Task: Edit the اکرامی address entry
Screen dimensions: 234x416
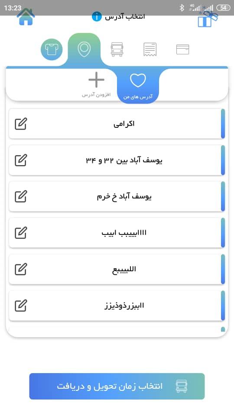Action: click(x=21, y=124)
